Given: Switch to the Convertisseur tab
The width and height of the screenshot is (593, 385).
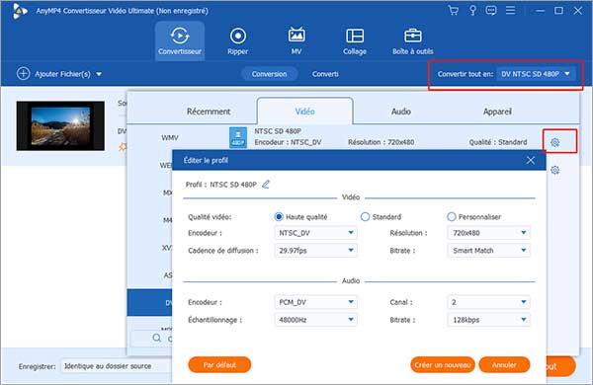Looking at the screenshot, I should point(180,40).
